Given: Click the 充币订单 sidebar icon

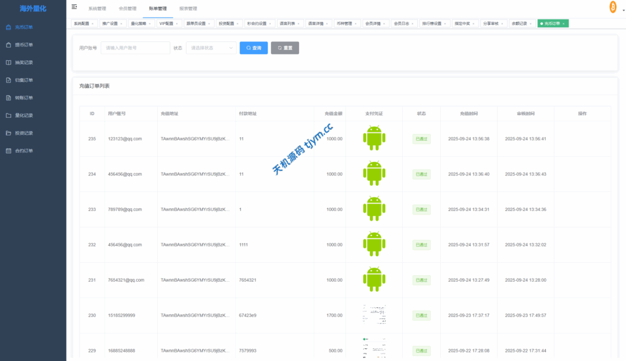Looking at the screenshot, I should tap(9, 27).
